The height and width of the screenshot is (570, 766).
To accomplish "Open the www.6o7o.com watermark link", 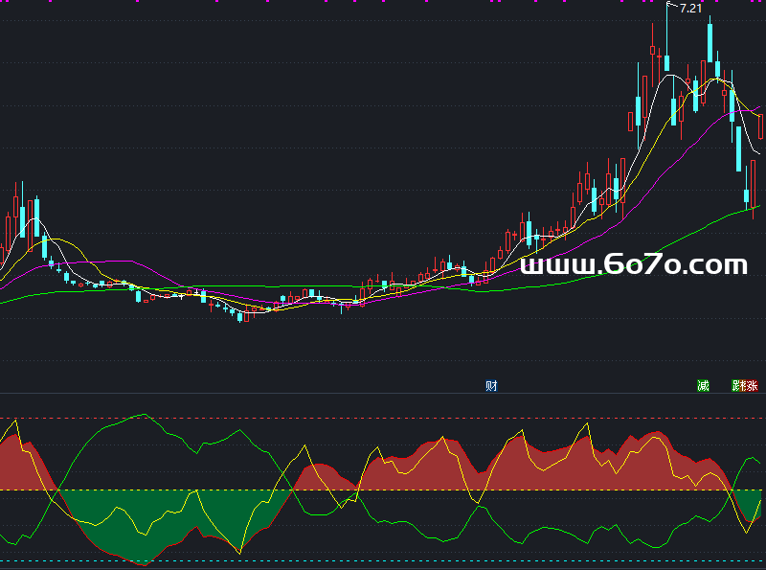I will tap(634, 265).
